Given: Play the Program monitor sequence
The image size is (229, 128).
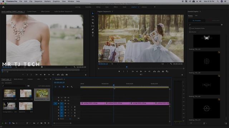Looking at the screenshot, I should click(x=141, y=71).
